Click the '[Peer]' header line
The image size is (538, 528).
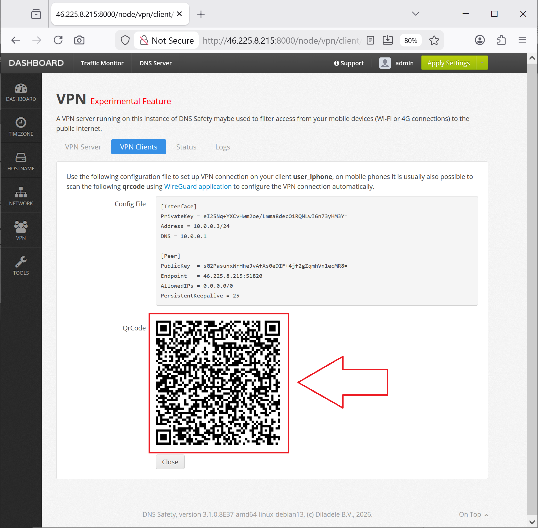171,256
